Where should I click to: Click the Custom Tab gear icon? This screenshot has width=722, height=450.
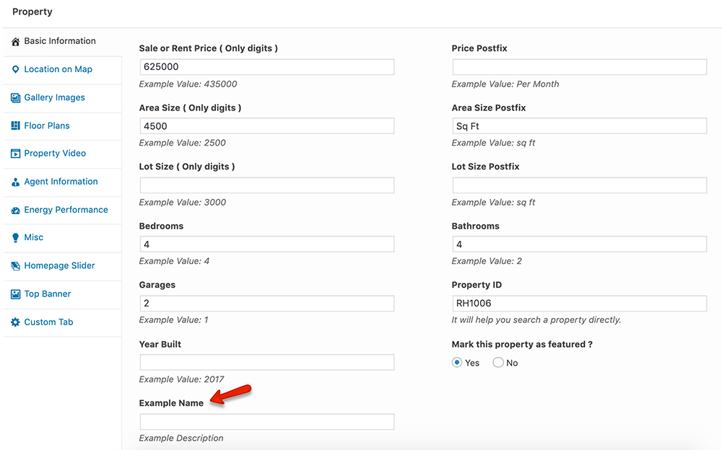click(15, 322)
